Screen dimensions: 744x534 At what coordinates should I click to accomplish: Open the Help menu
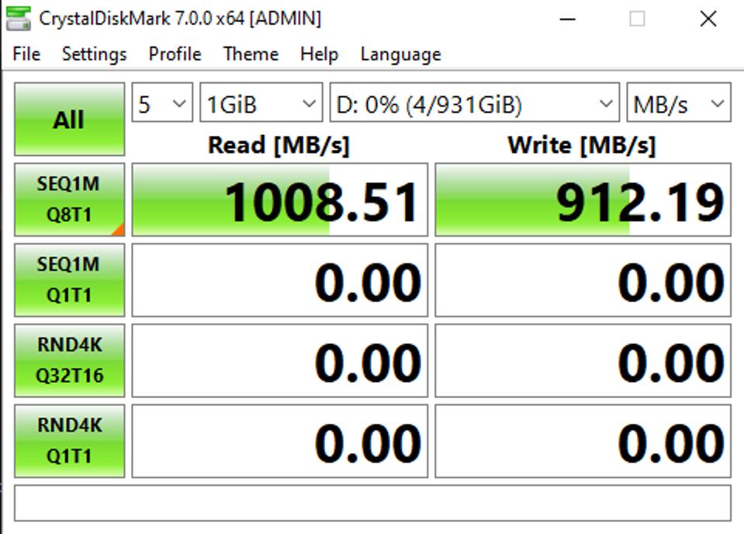click(x=320, y=54)
